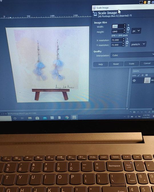The height and width of the screenshot is (192, 154).
Task: Click the Layers panel horizontal scrollbar
Action: 141,109
